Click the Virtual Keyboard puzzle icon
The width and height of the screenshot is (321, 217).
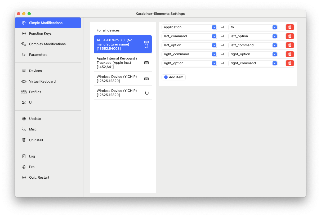click(24, 82)
